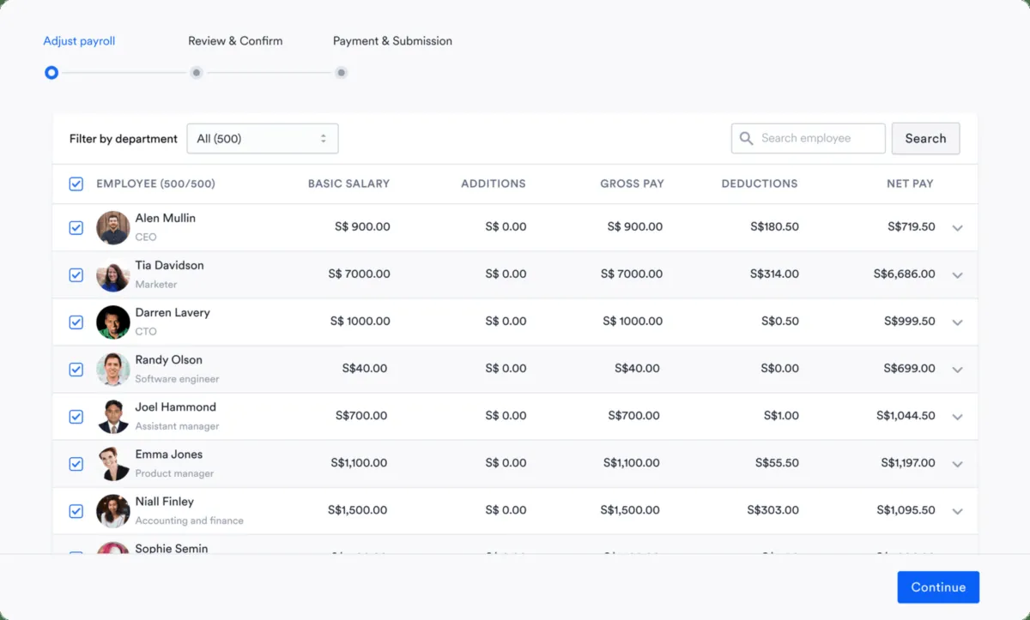Uncheck Joel Hammond's row checkbox
This screenshot has width=1030, height=620.
[x=76, y=417]
